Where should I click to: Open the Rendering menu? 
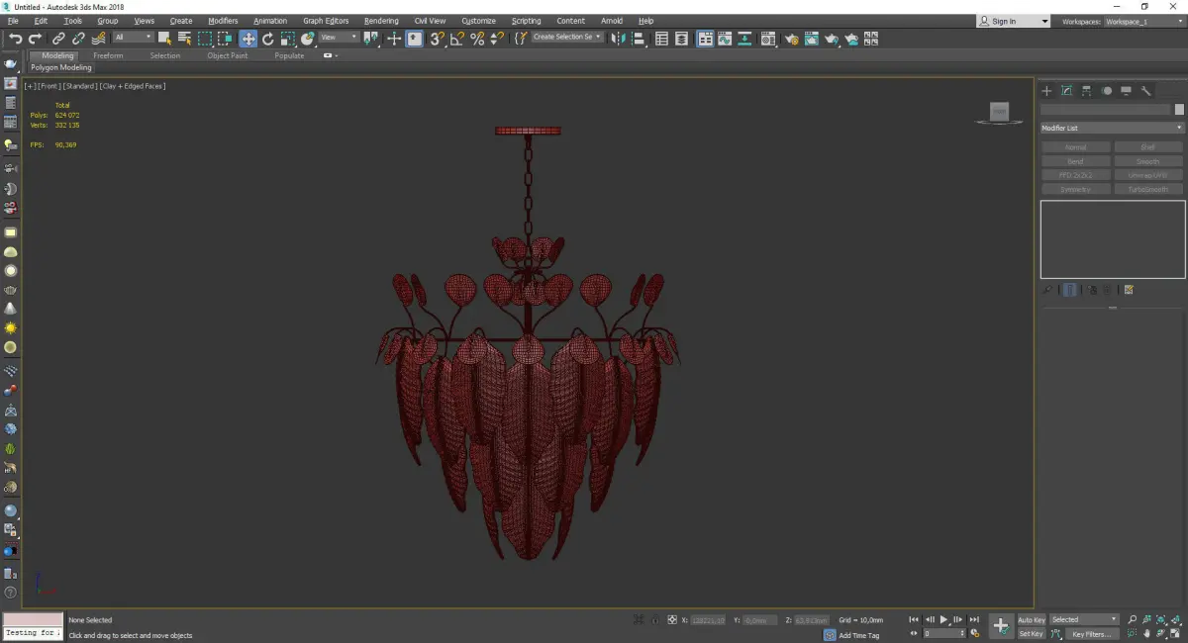(x=381, y=21)
